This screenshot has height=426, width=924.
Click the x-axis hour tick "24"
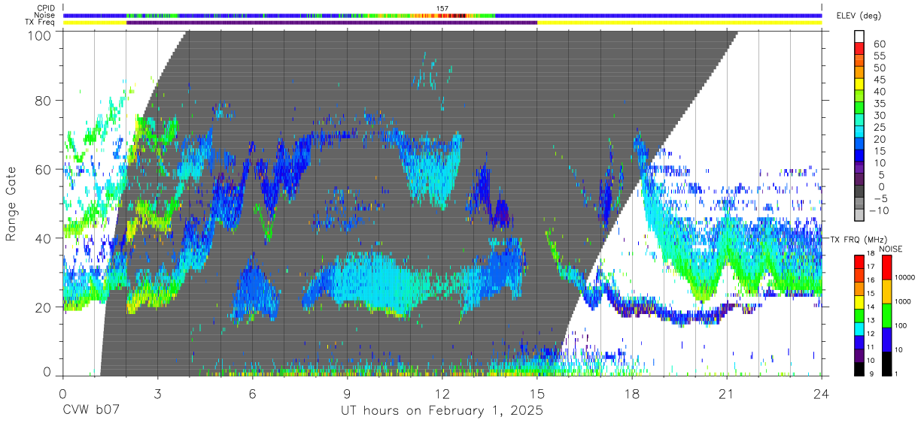(822, 394)
